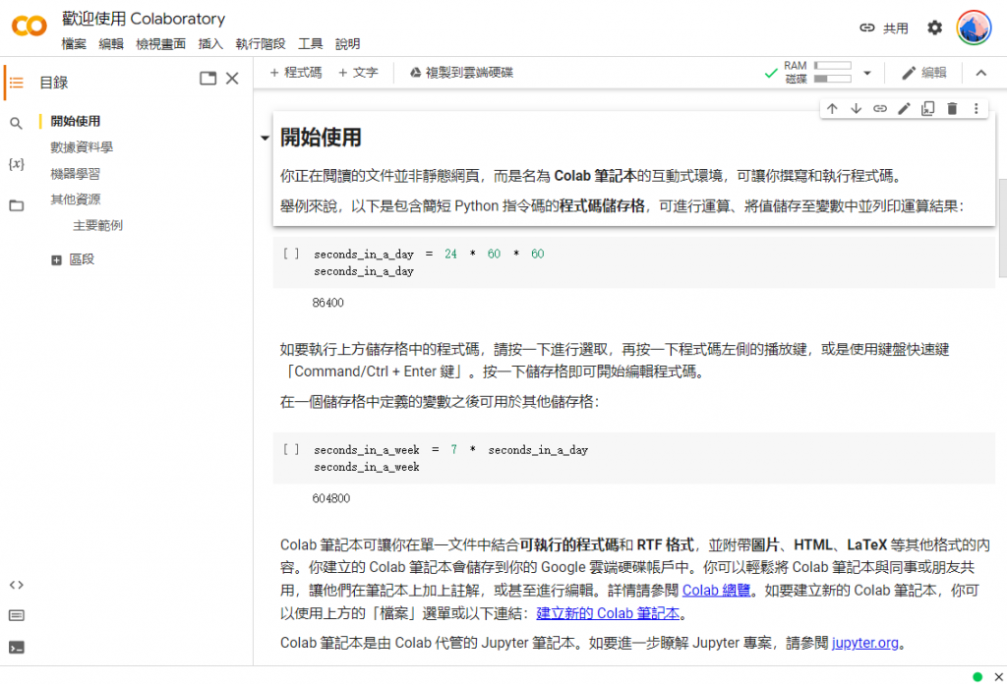1007x685 pixels.
Task: Select 主要範例 in the outline
Action: coord(97,225)
